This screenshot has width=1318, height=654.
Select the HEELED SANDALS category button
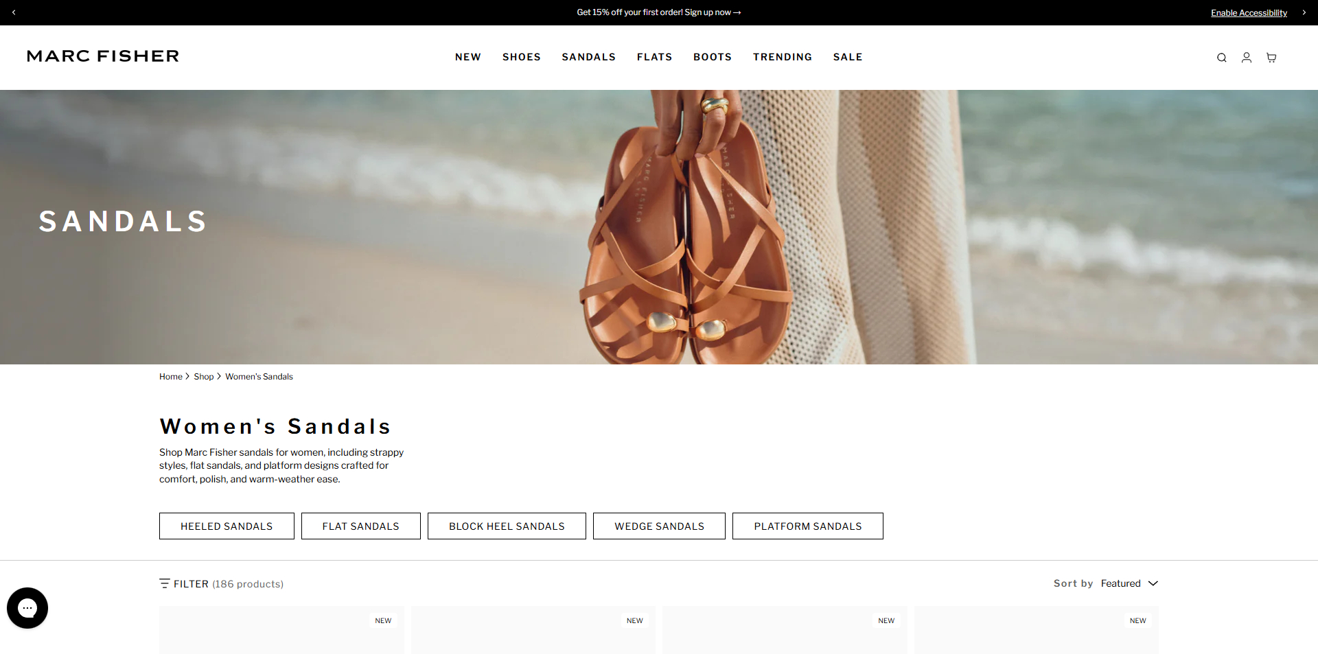click(x=227, y=526)
